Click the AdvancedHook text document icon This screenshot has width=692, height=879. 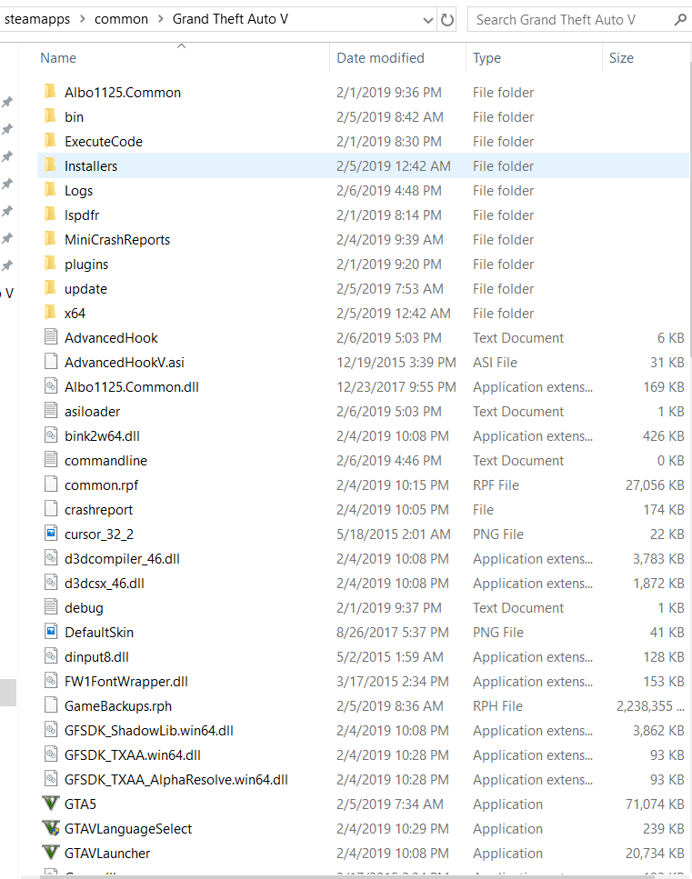pyautogui.click(x=51, y=337)
